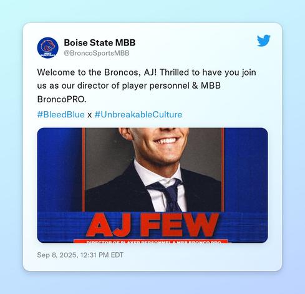Click the blue Twitter bird logo
Image resolution: width=305 pixels, height=294 pixels.
pos(263,41)
